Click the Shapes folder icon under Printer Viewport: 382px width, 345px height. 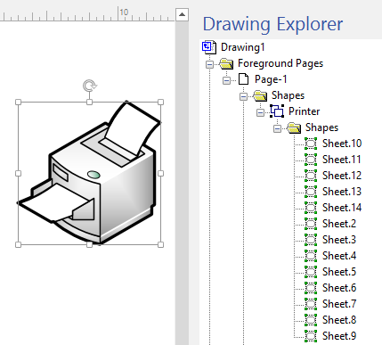click(294, 127)
